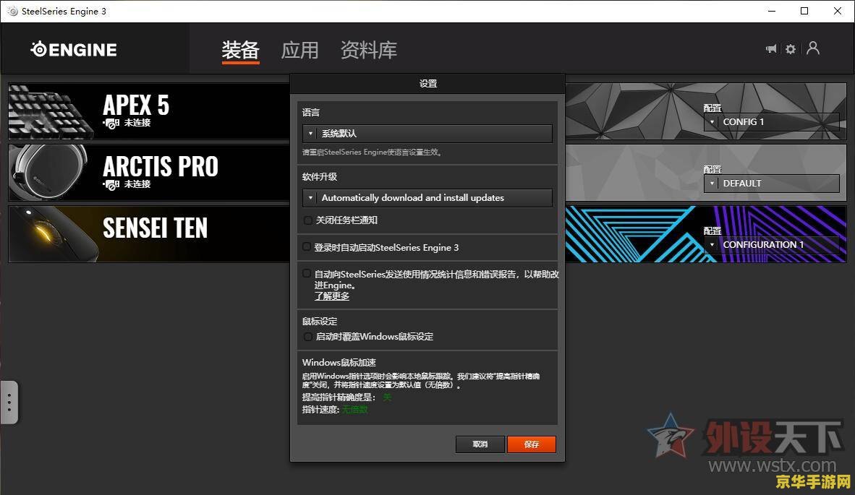This screenshot has height=495, width=855.
Task: Expand the left side panel handle
Action: pos(9,403)
